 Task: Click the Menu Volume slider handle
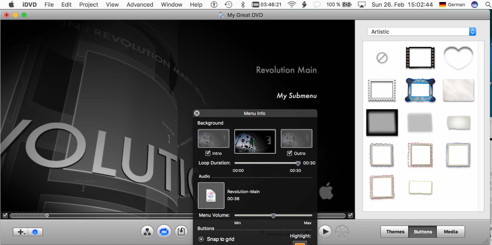(273, 215)
